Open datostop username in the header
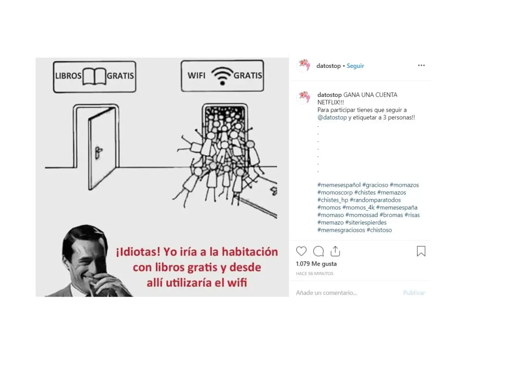Viewport: 518px width, 374px height. (x=329, y=66)
